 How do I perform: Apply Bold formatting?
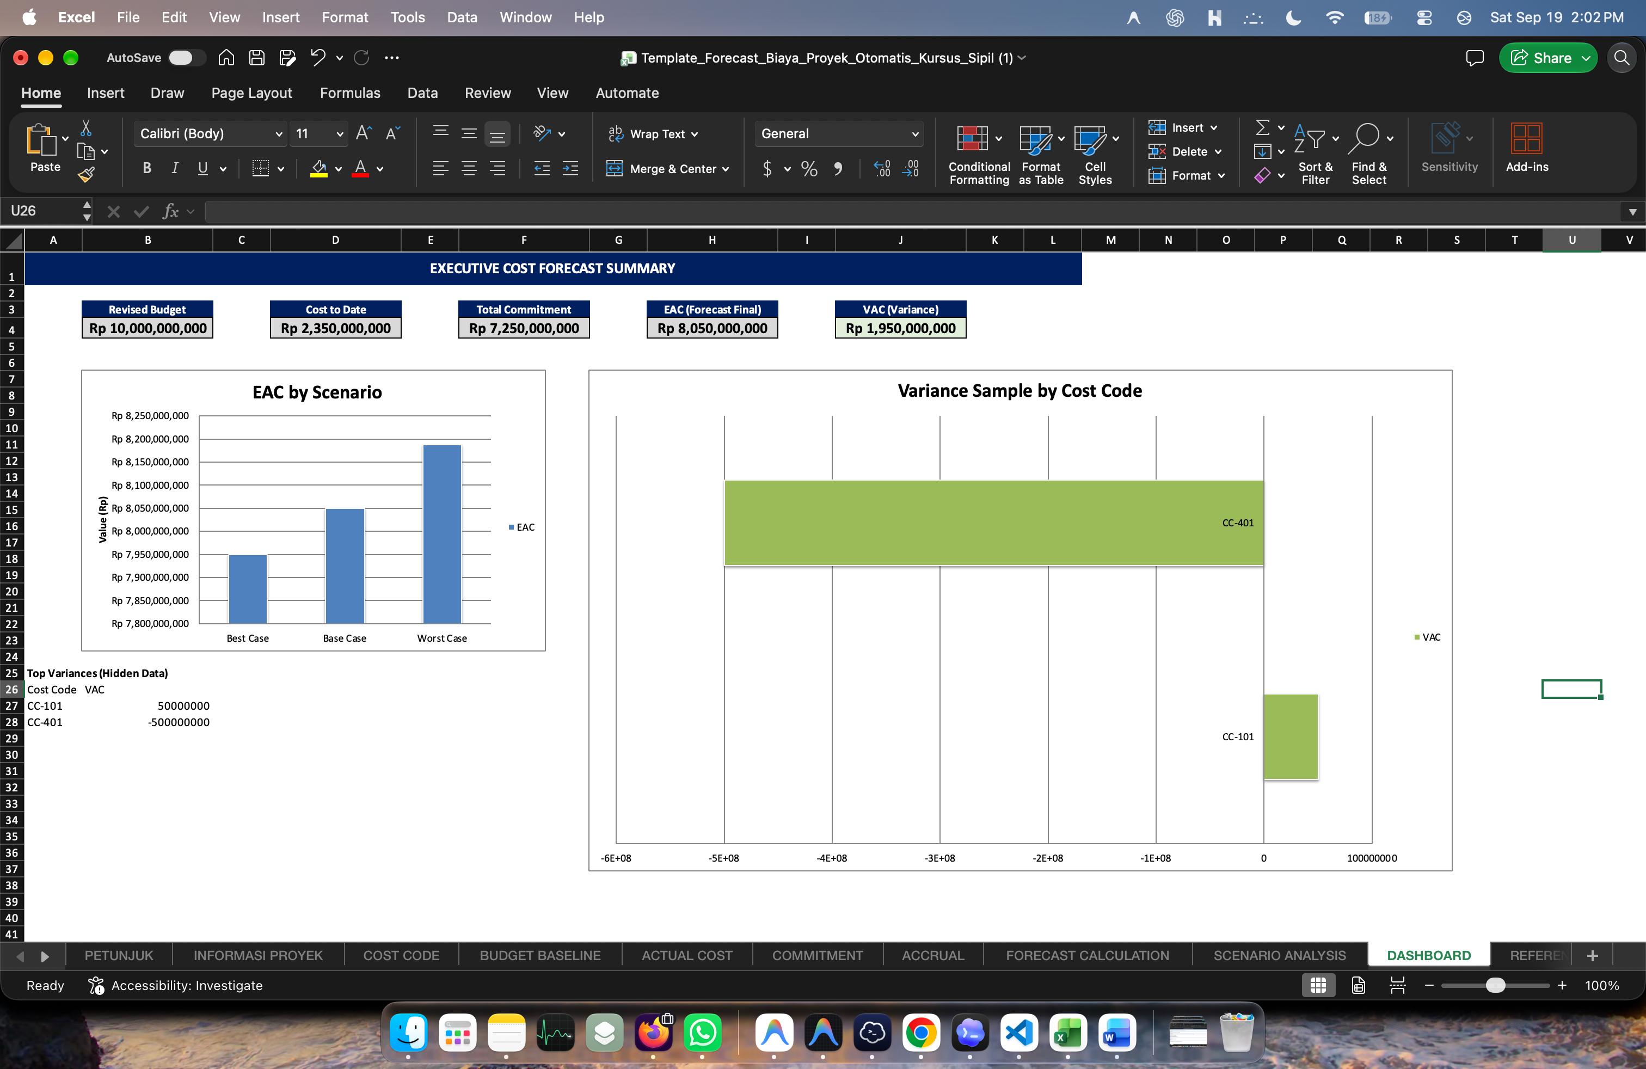coord(146,168)
